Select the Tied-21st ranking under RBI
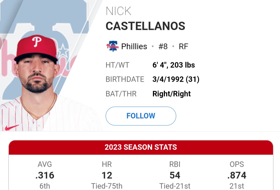 click(x=175, y=186)
